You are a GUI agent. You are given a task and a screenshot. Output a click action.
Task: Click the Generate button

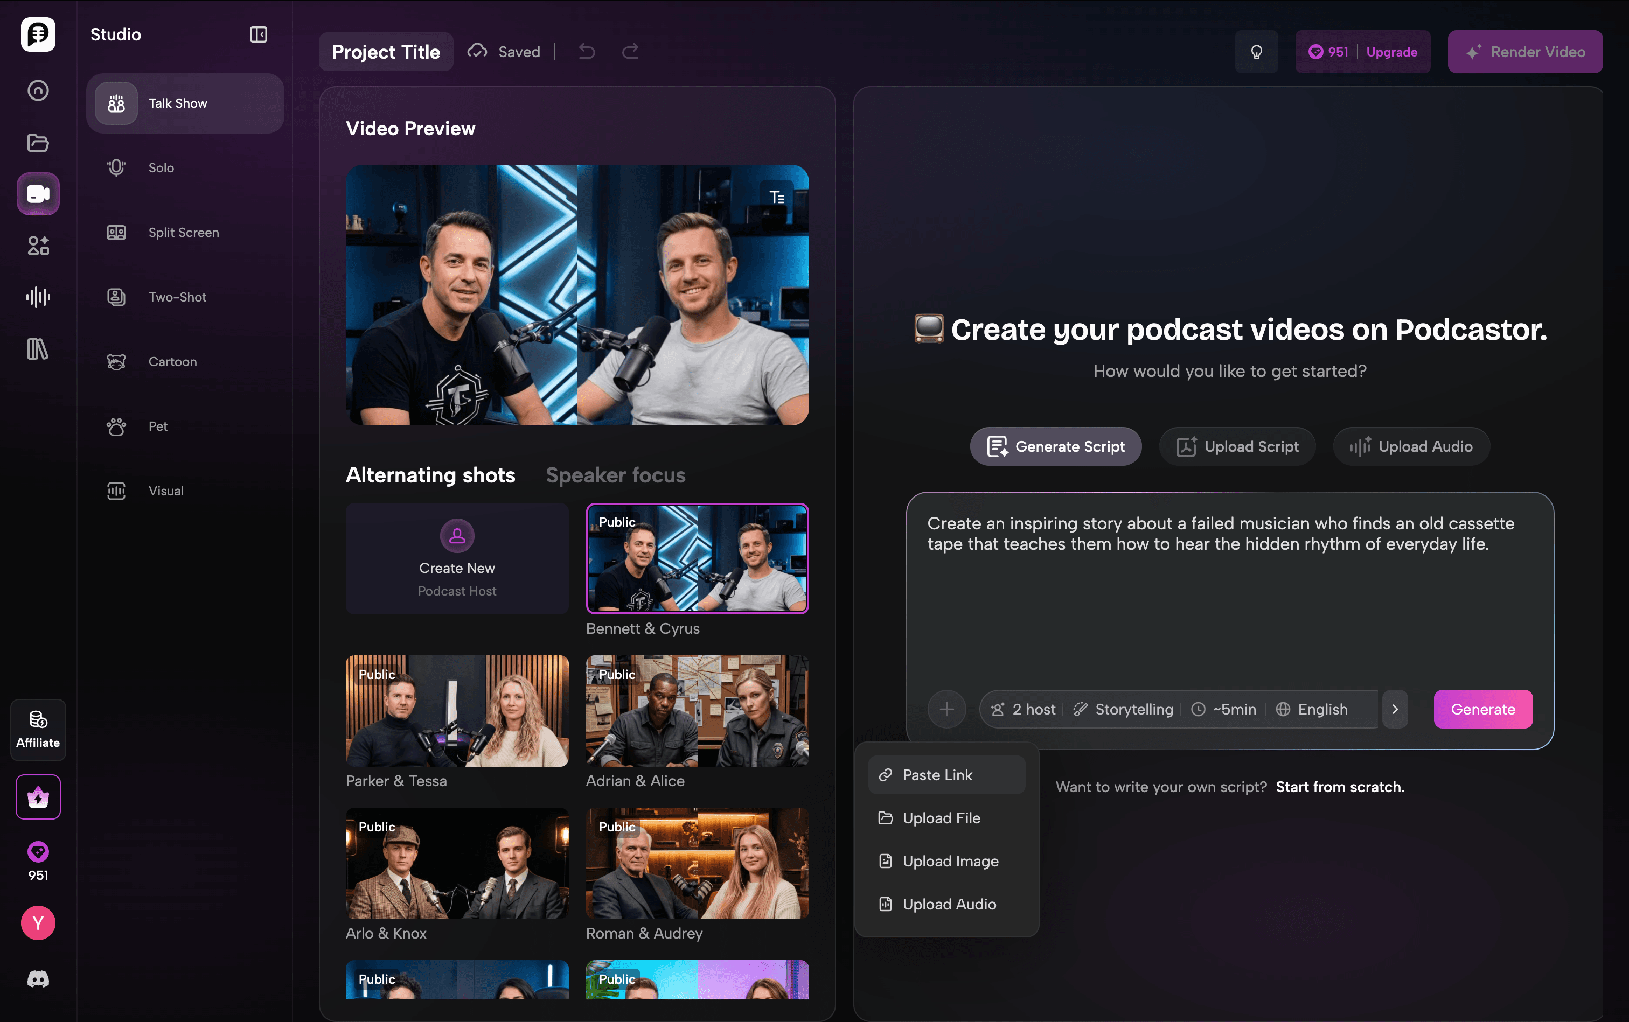coord(1483,709)
